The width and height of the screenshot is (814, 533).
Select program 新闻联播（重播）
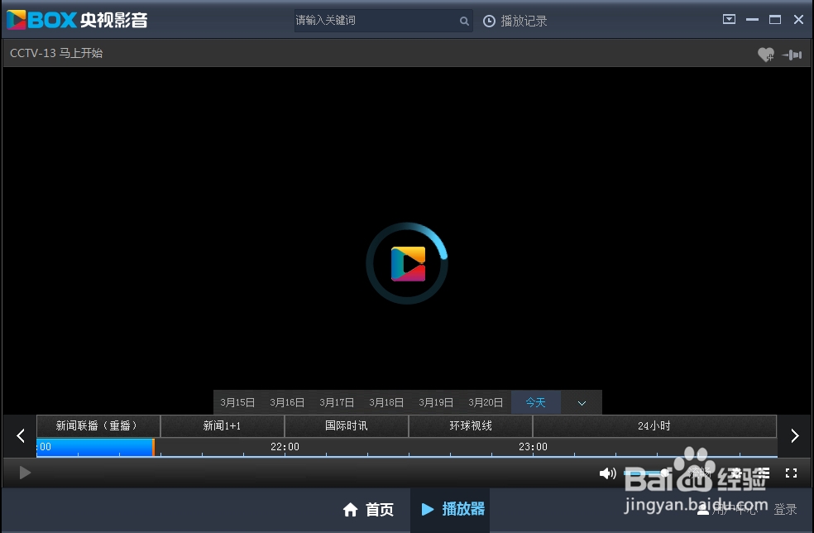[98, 426]
